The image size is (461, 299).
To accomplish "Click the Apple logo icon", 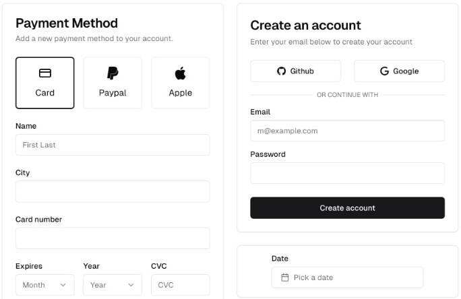I will click(180, 73).
